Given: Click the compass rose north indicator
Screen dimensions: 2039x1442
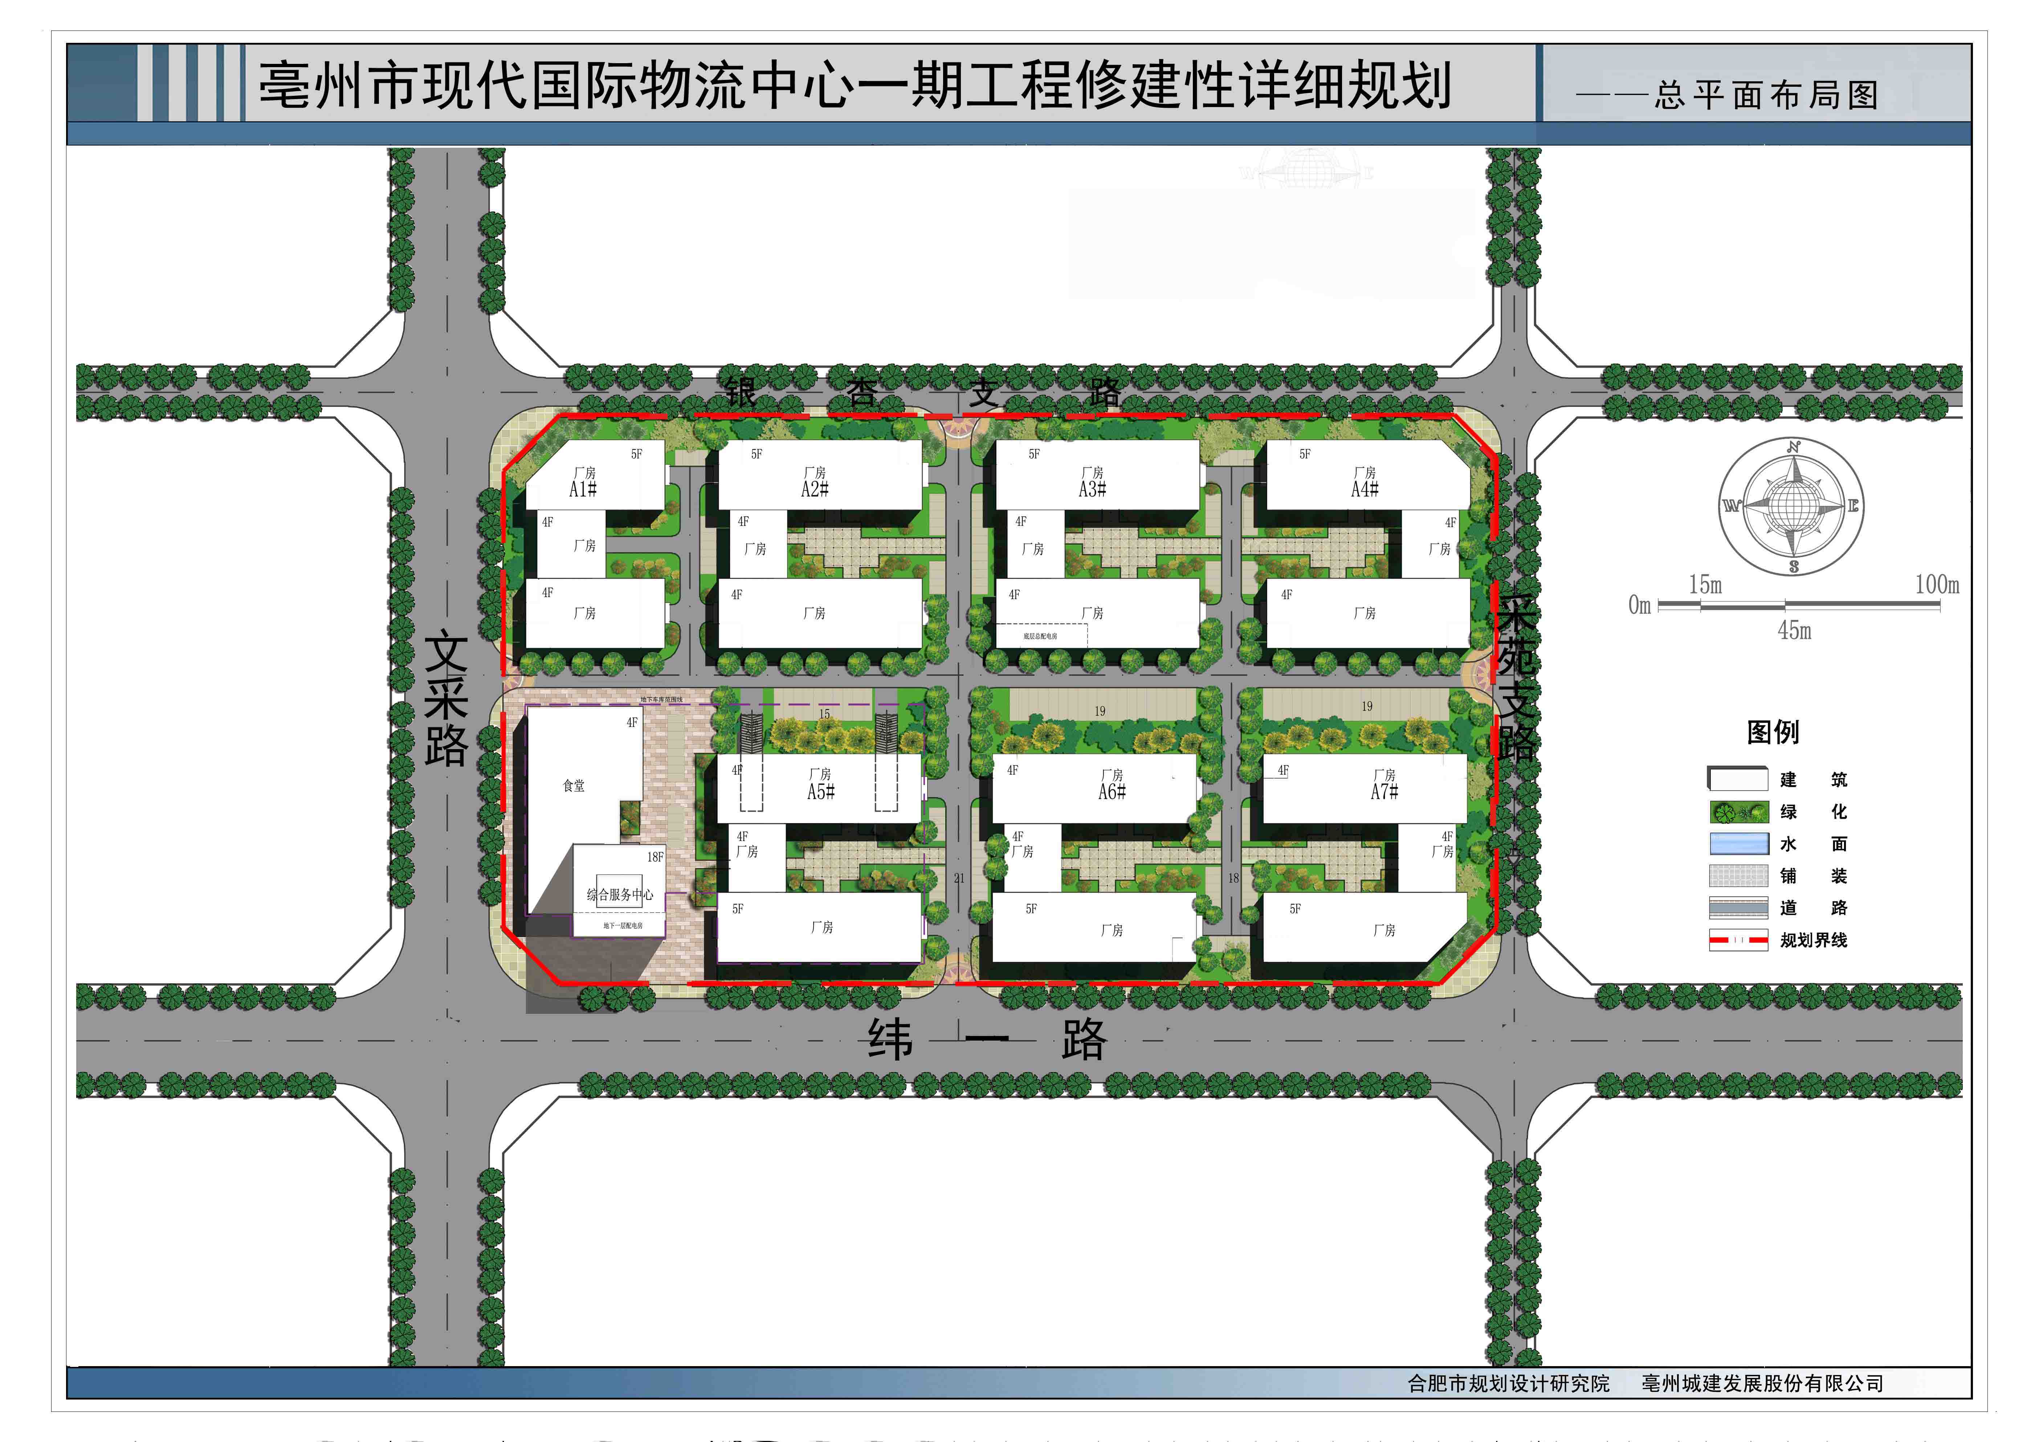Looking at the screenshot, I should [1795, 447].
